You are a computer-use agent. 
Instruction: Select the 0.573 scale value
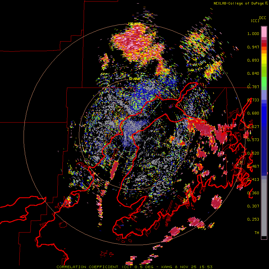[253, 140]
